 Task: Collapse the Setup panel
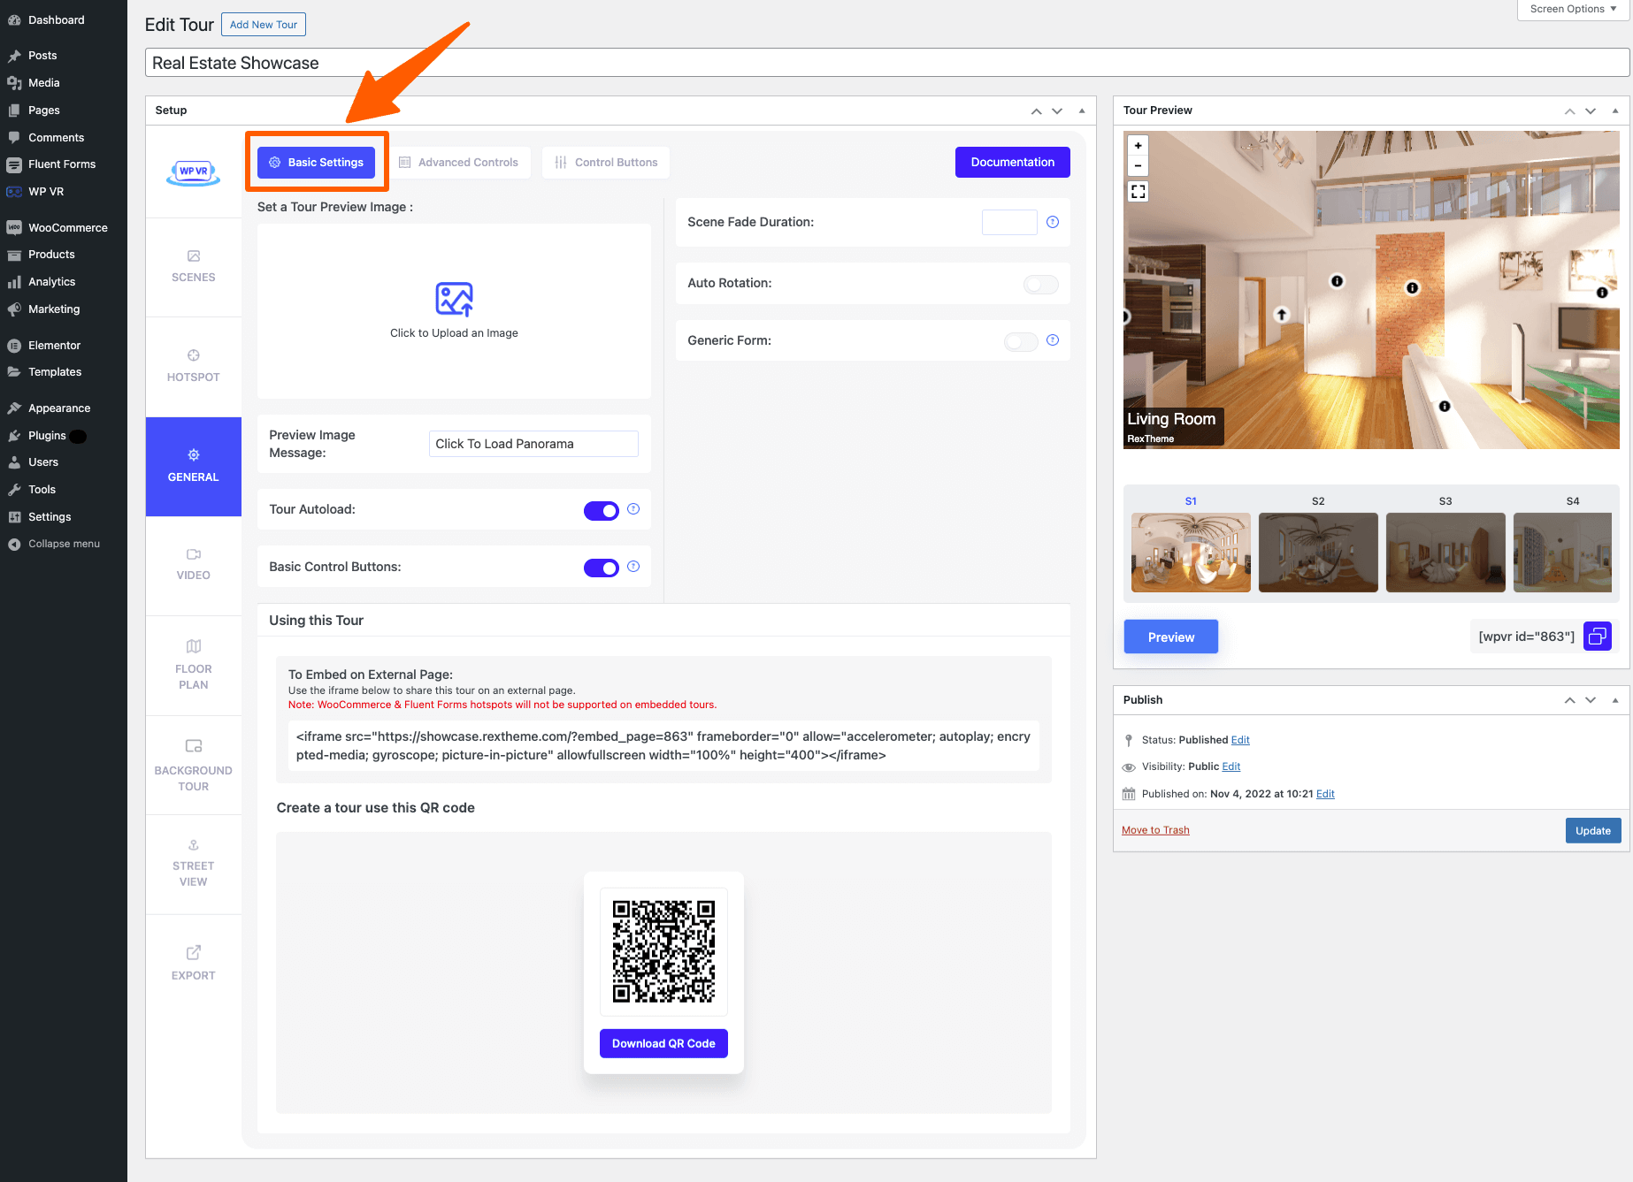[1082, 111]
